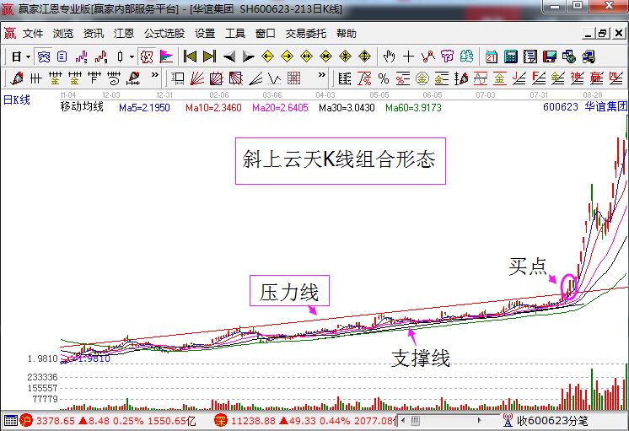Click the percent sign drawing tool

tap(383, 78)
